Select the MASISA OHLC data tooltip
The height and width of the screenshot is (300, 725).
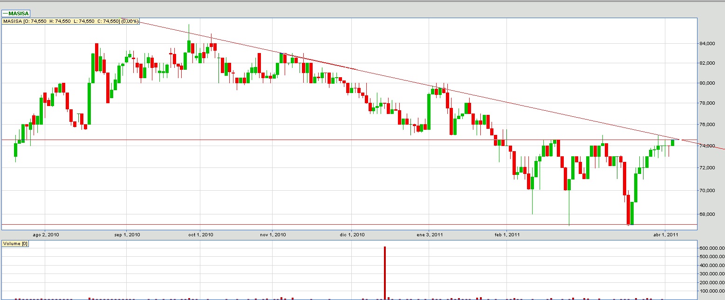pos(71,21)
